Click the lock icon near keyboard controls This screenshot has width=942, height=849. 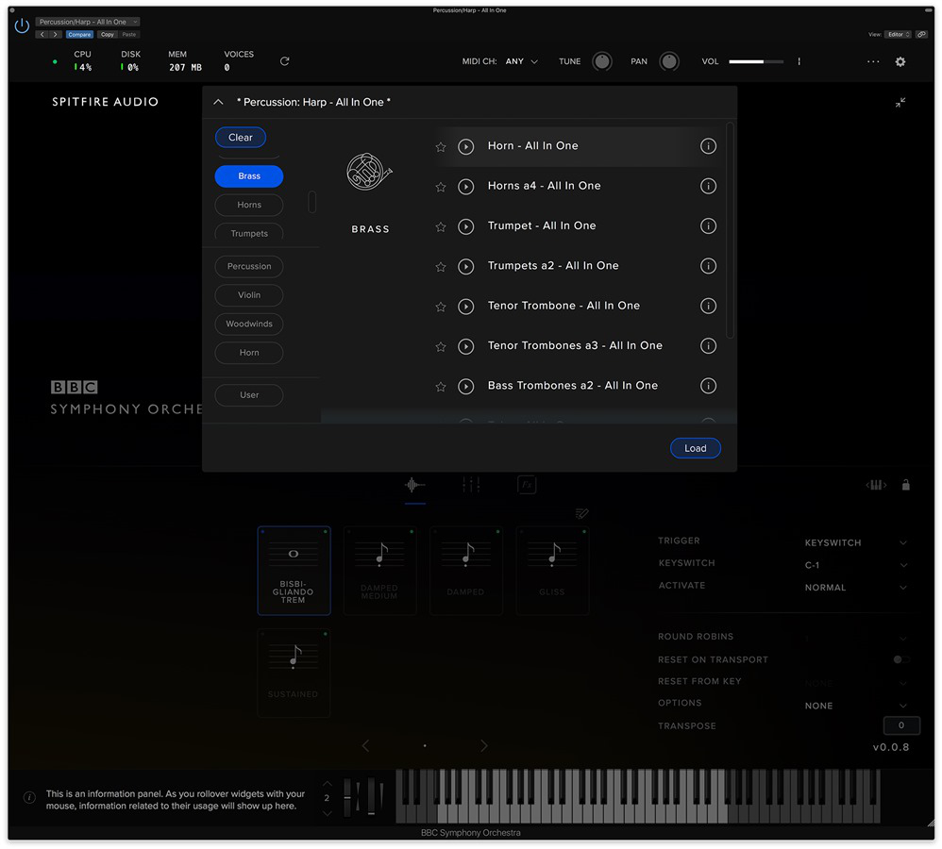[905, 485]
